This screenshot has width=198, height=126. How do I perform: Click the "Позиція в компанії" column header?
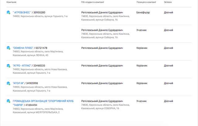[x=146, y=2]
